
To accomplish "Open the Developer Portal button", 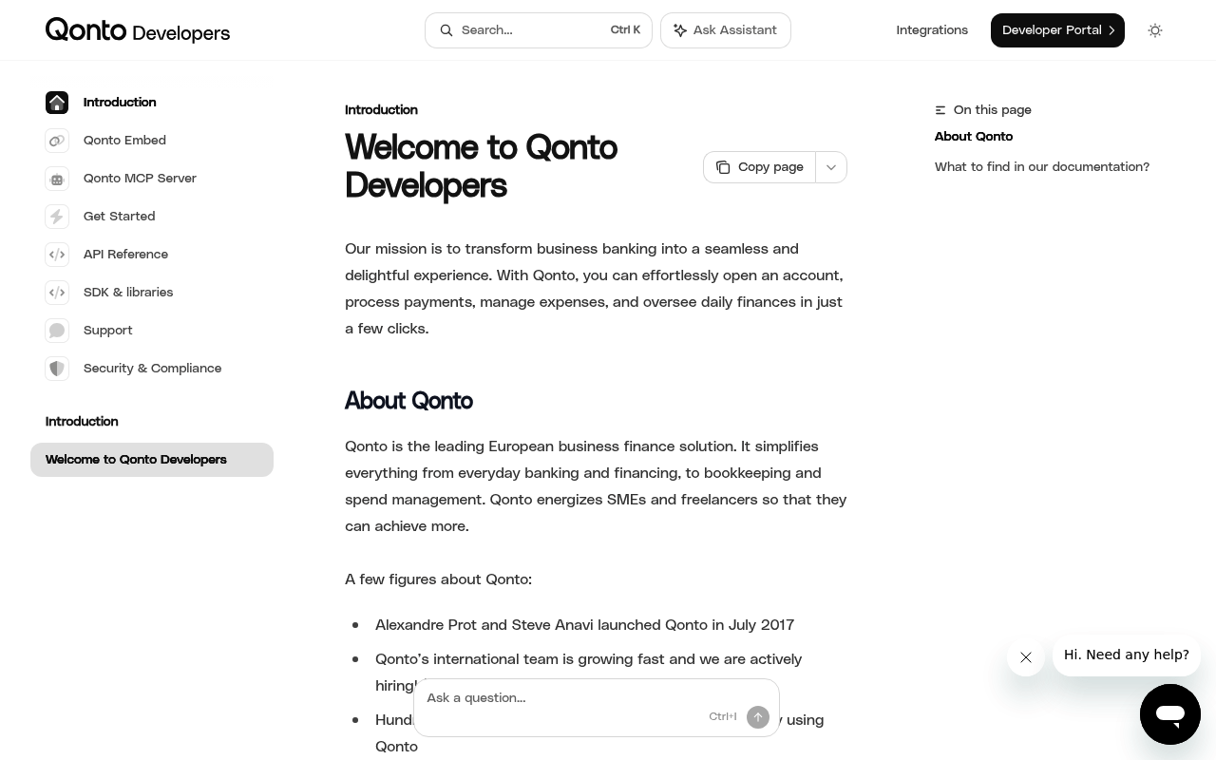I will 1057,30.
